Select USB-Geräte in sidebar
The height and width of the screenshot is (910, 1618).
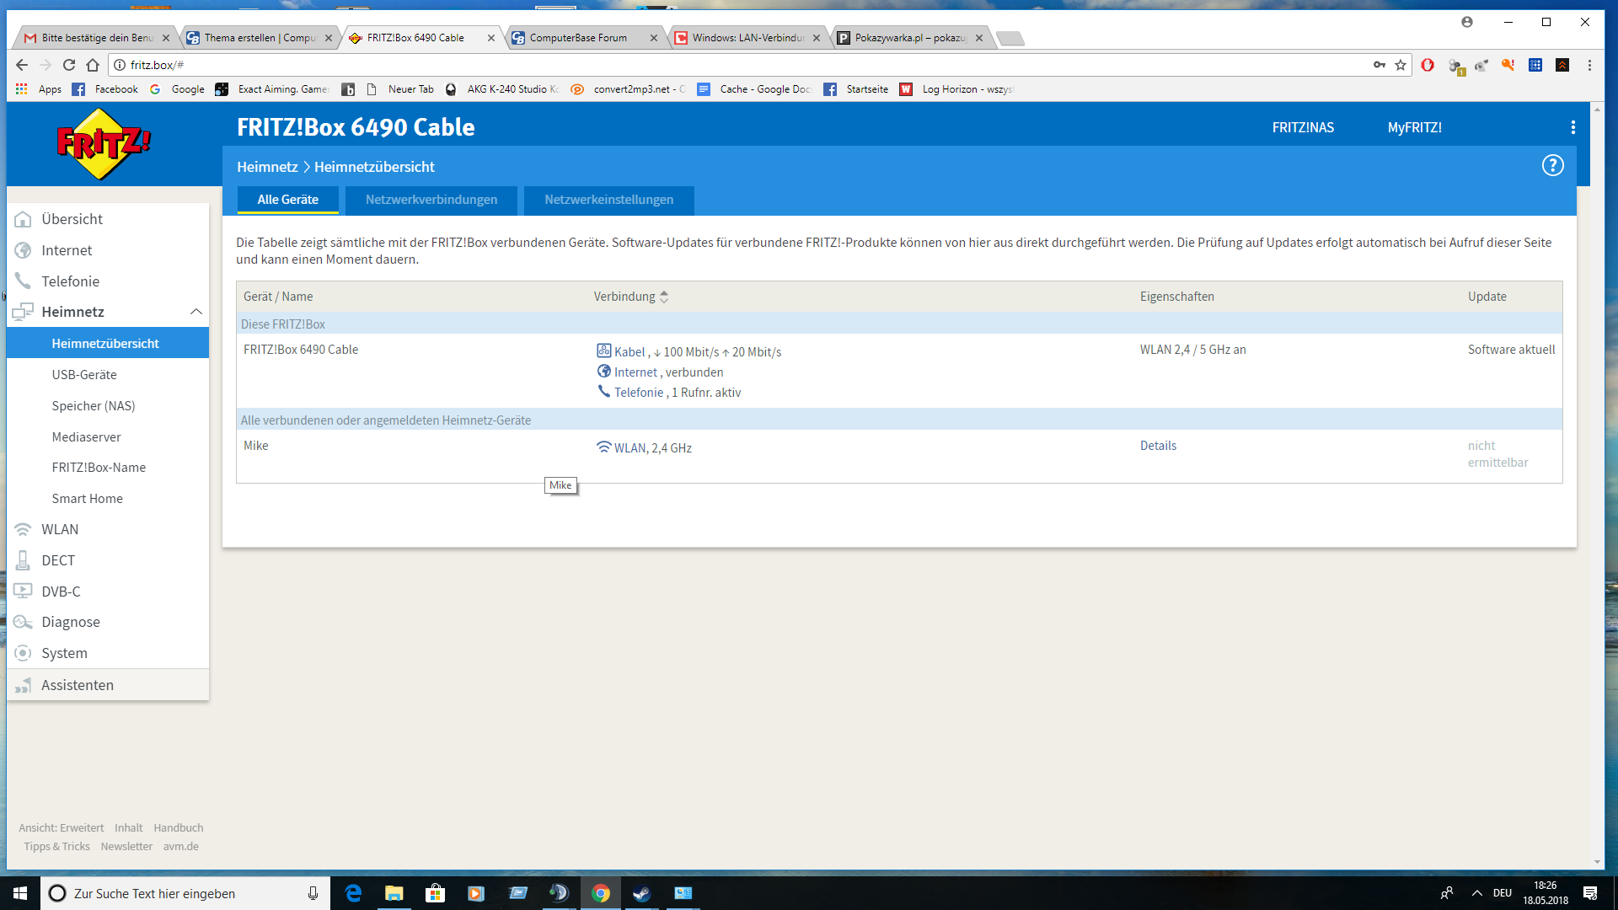(x=84, y=375)
